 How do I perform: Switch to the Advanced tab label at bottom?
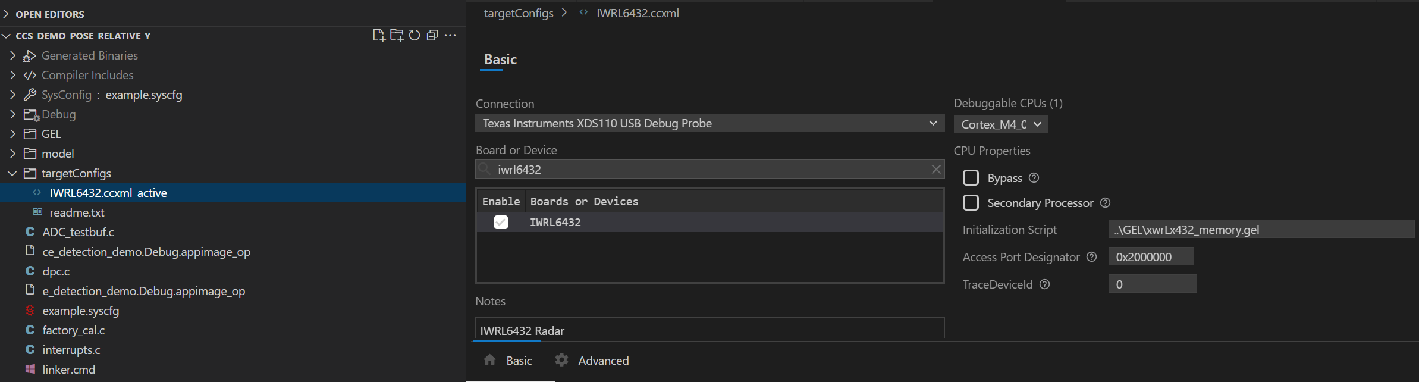tap(603, 361)
